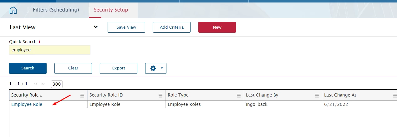
Task: Open the Employee Role link
Action: click(x=27, y=104)
